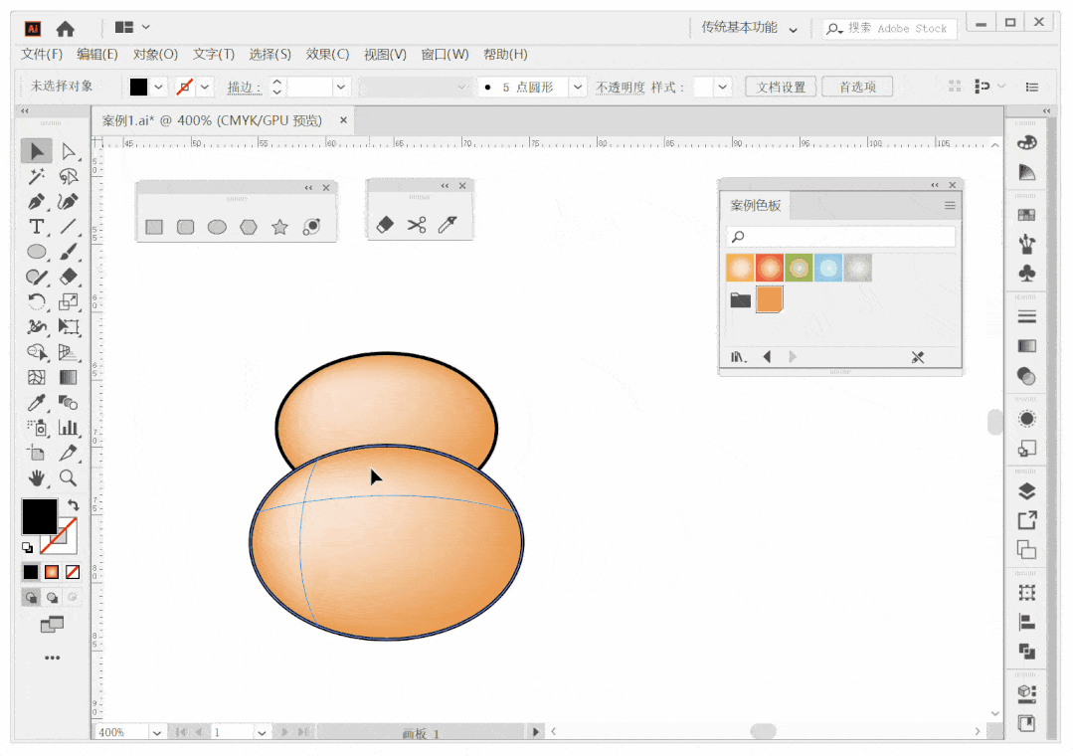Enable Draw Behind mode
The width and height of the screenshot is (1073, 756).
click(x=52, y=598)
